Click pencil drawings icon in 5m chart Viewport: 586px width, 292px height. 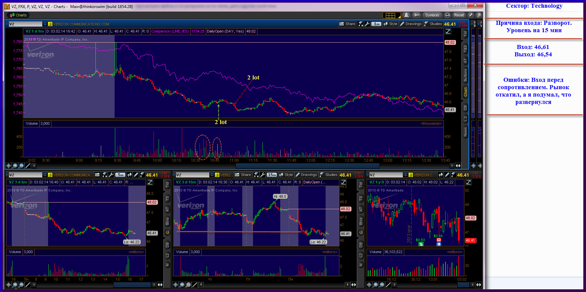pos(136,175)
